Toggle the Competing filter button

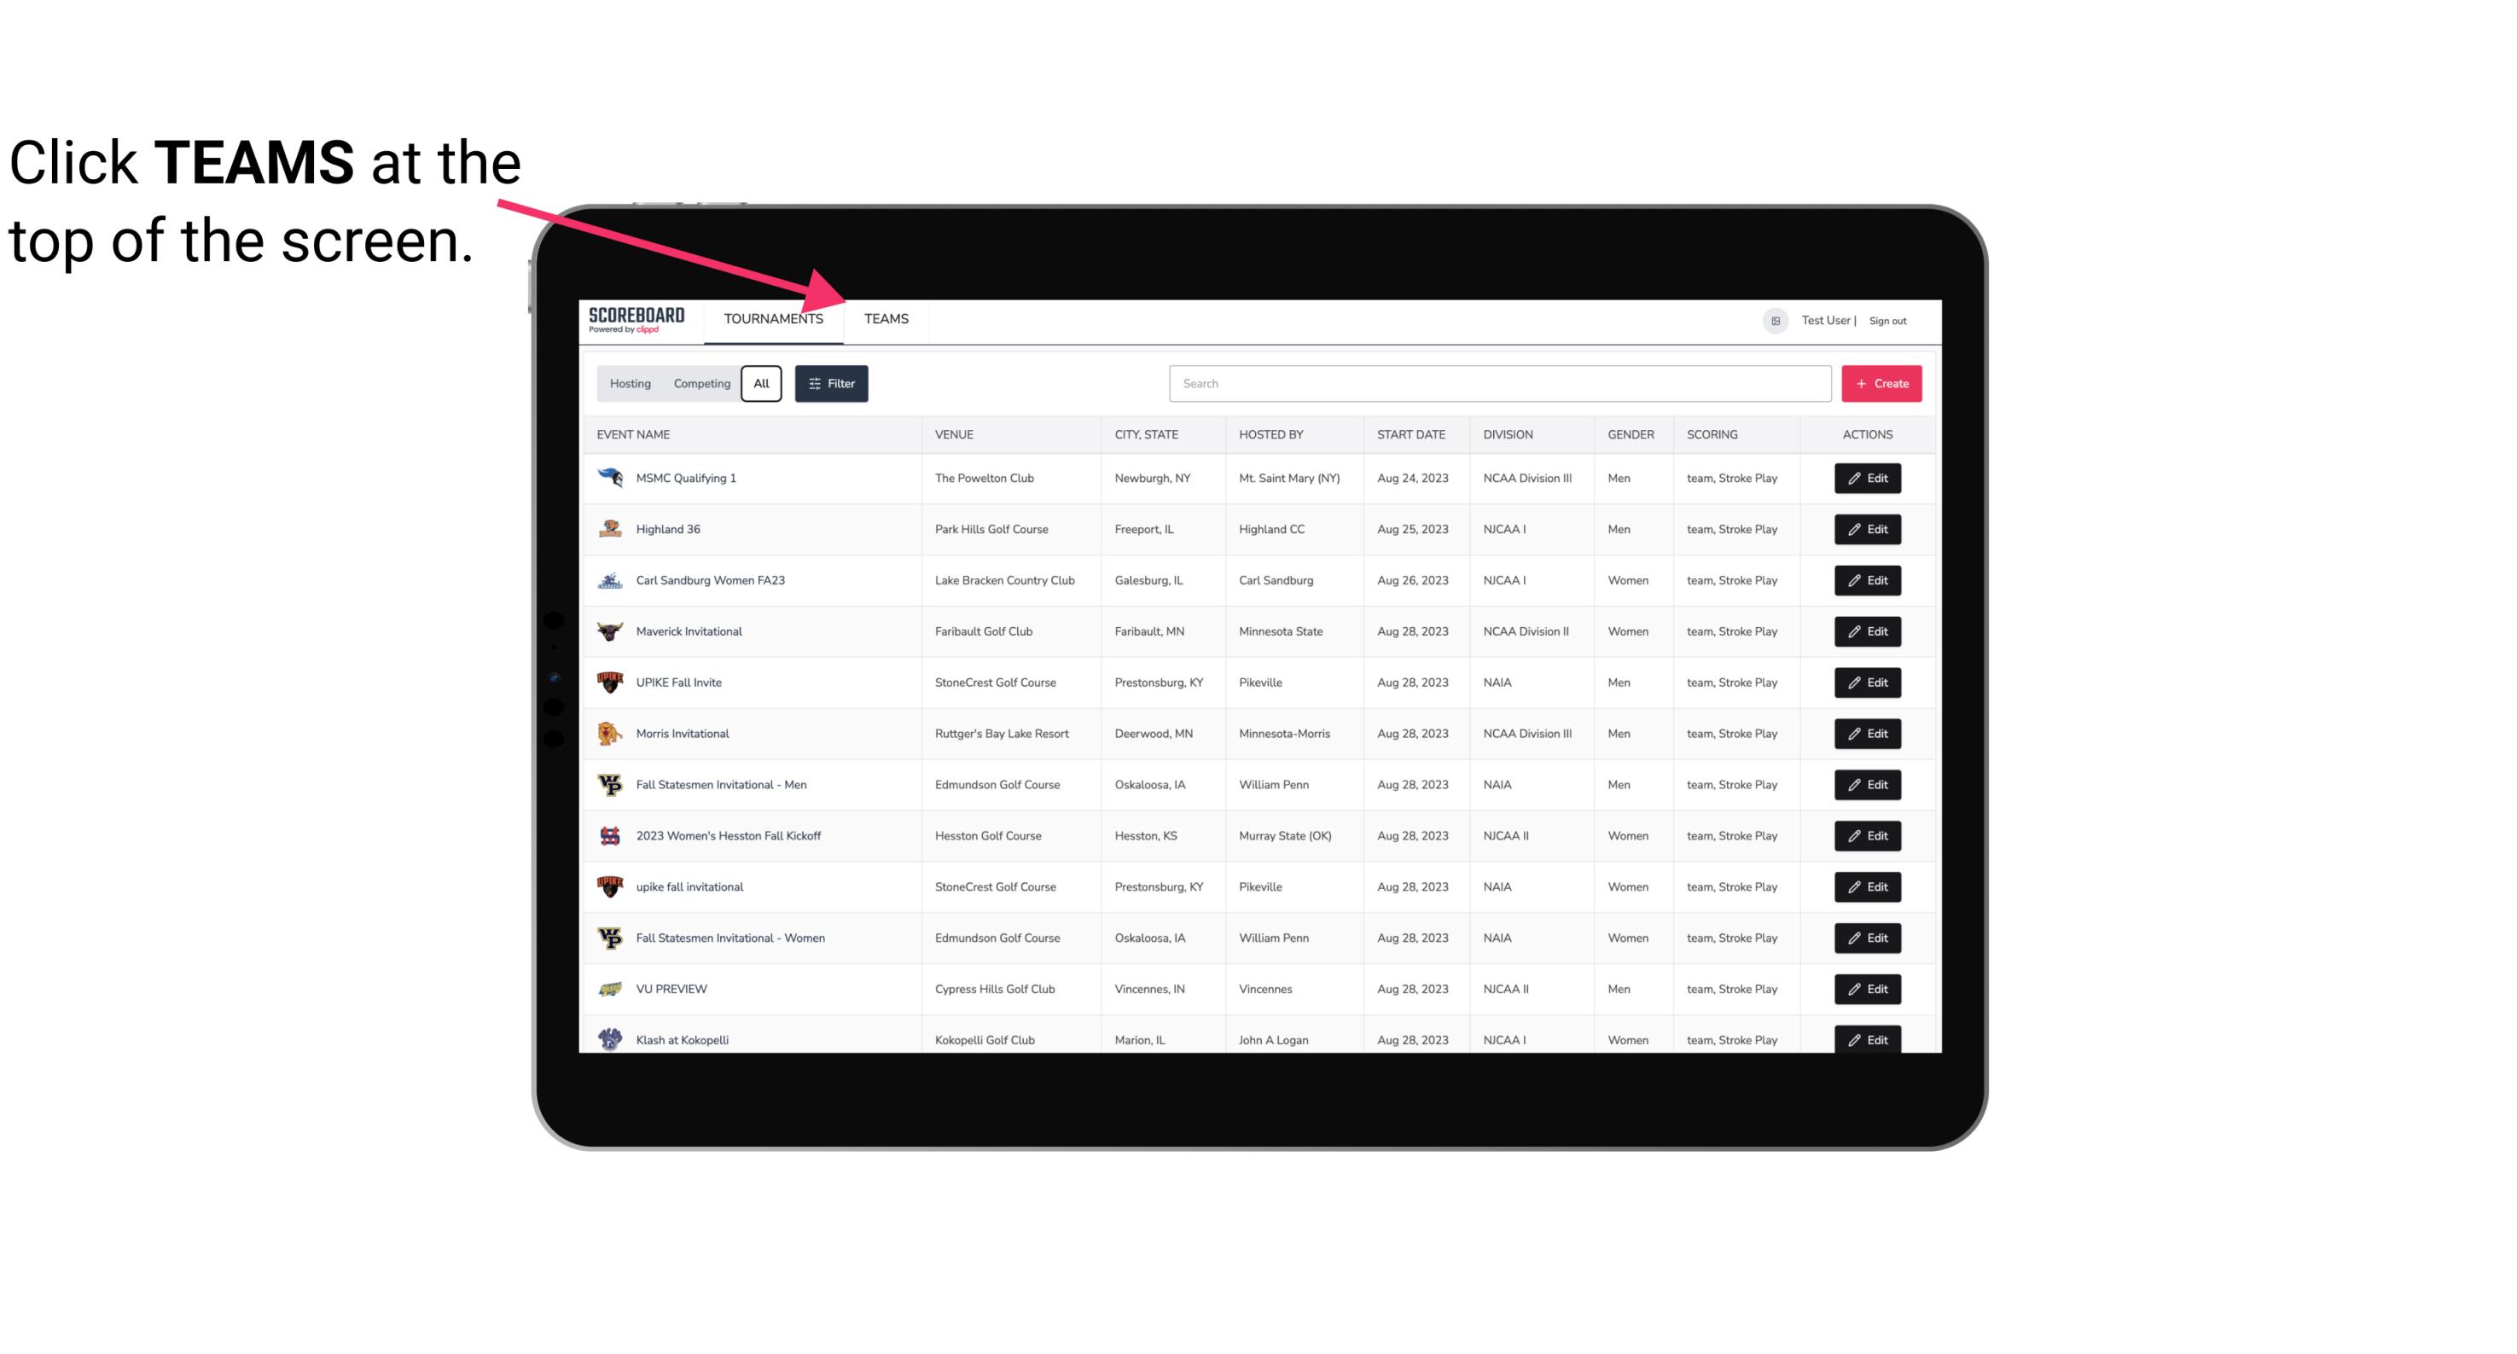700,384
